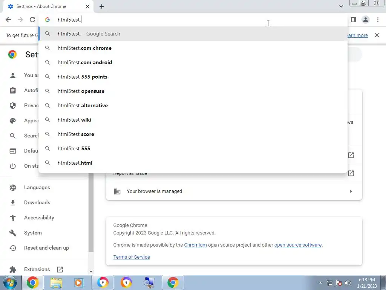The height and width of the screenshot is (290, 386).
Task: Click into the address bar text field
Action: click(193, 20)
